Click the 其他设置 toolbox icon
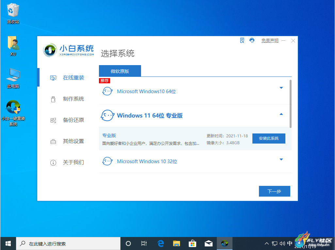The image size is (335, 250). click(53, 142)
